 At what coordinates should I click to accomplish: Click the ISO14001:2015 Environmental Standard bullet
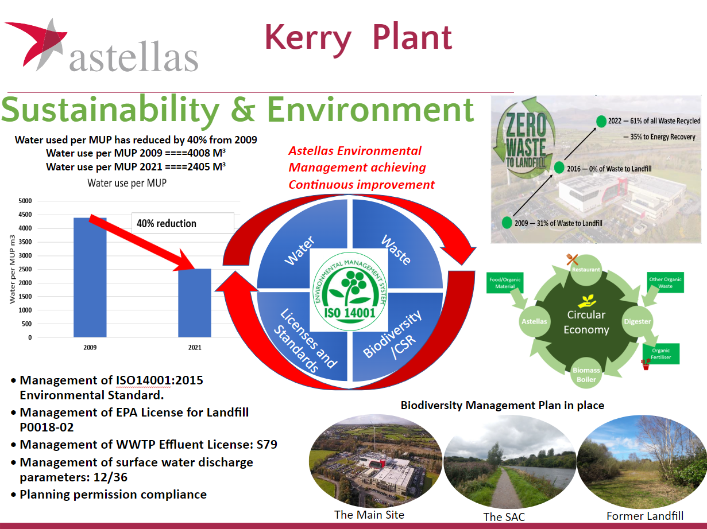[x=111, y=387]
